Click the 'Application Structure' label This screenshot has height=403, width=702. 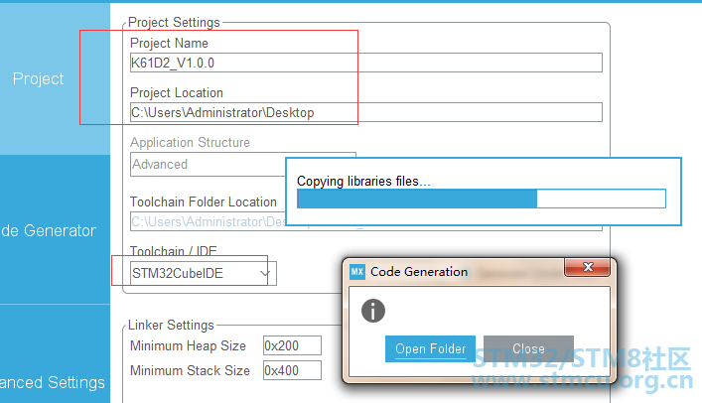point(190,142)
